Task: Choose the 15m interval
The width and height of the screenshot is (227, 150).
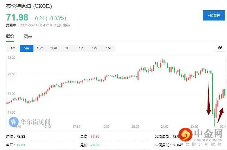Action: tap(40, 48)
